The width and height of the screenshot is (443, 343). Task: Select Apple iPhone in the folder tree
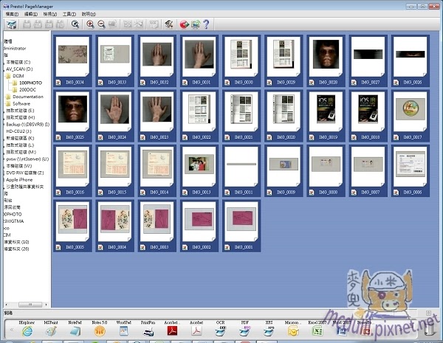[19, 179]
